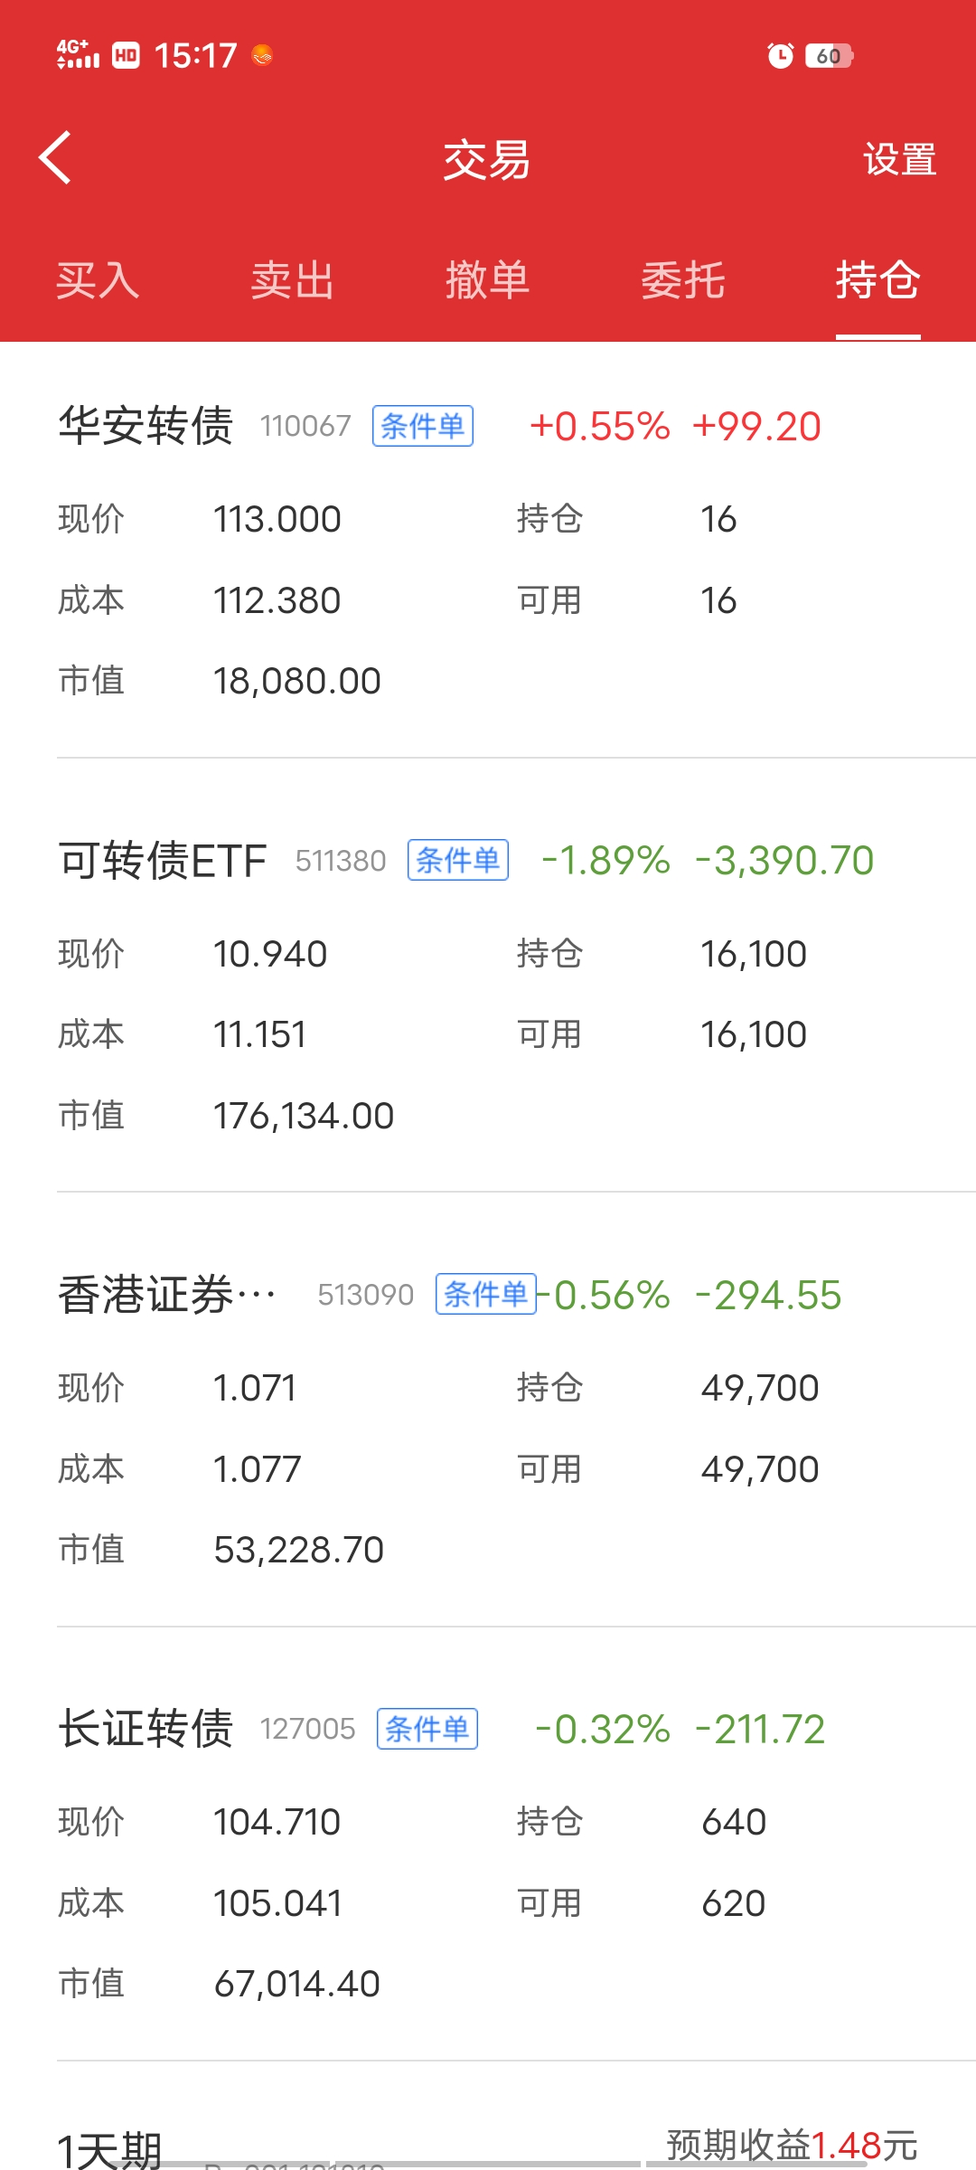976x2170 pixels.
Task: Tap 条件单 tag for 可转债ETF
Action: (457, 860)
